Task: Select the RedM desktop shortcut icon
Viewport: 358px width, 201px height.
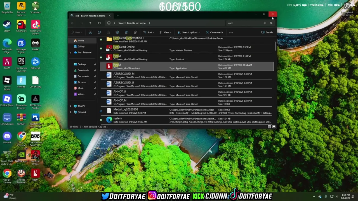Action: point(35,175)
